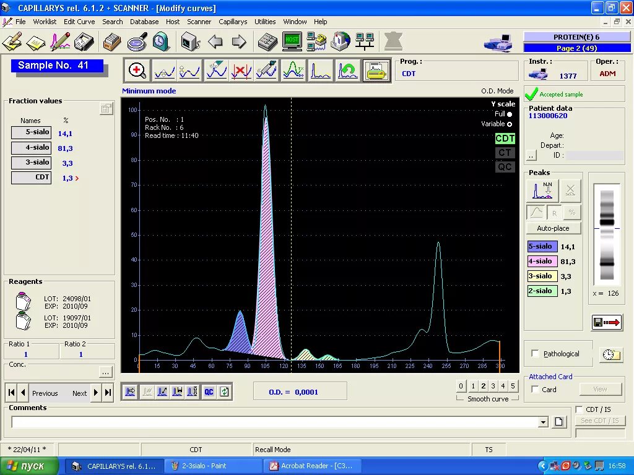634x475 pixels.
Task: Select the delete fraction tool with red X
Action: click(241, 70)
